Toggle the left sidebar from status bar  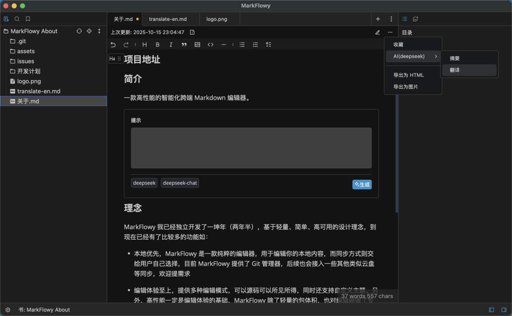coord(492,310)
